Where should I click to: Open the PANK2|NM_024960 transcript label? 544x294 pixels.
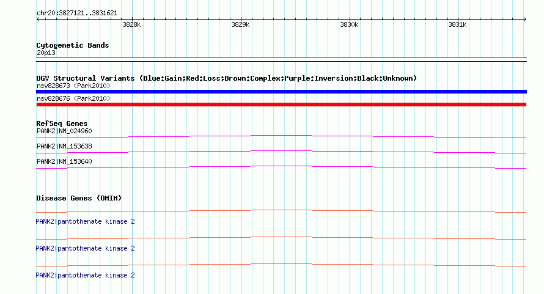point(64,131)
